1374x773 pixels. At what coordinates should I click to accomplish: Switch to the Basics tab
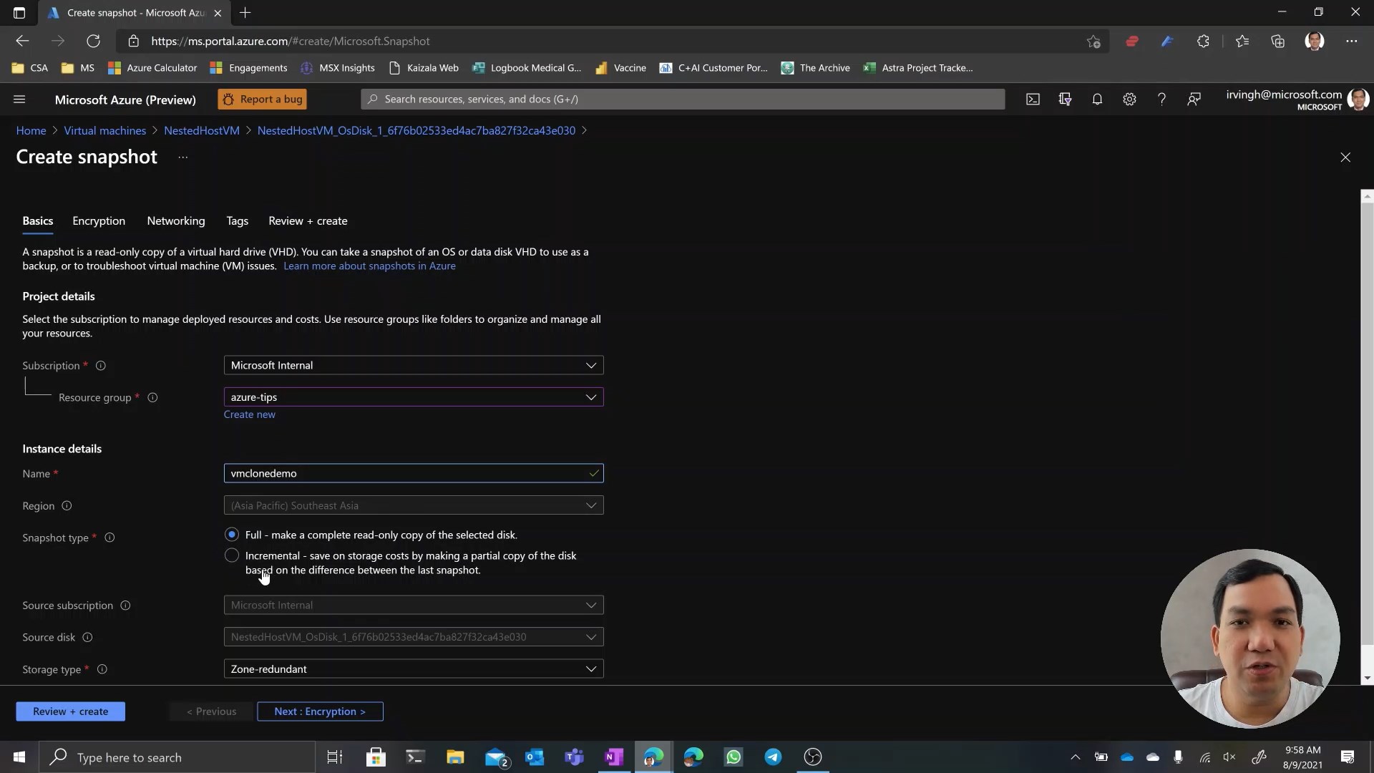38,221
